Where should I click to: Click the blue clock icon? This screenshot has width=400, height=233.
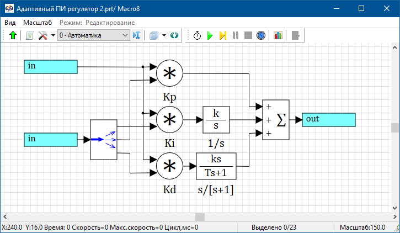[x=261, y=35]
